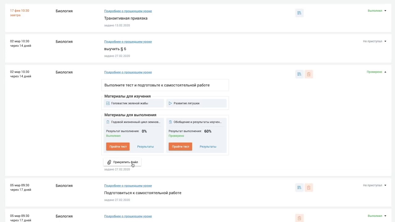Open 'Подробнее о прошедшем уроке' above 'Транзитивная привязка'

point(128,11)
